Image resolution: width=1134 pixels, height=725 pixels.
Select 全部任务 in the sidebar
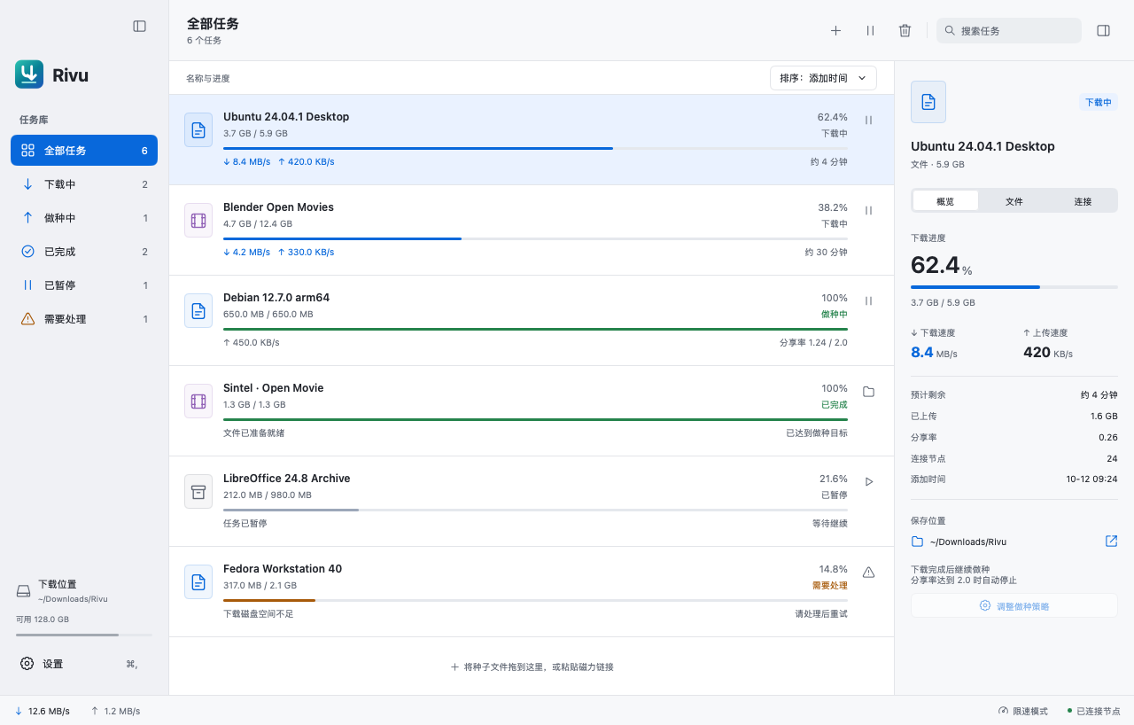click(x=84, y=151)
